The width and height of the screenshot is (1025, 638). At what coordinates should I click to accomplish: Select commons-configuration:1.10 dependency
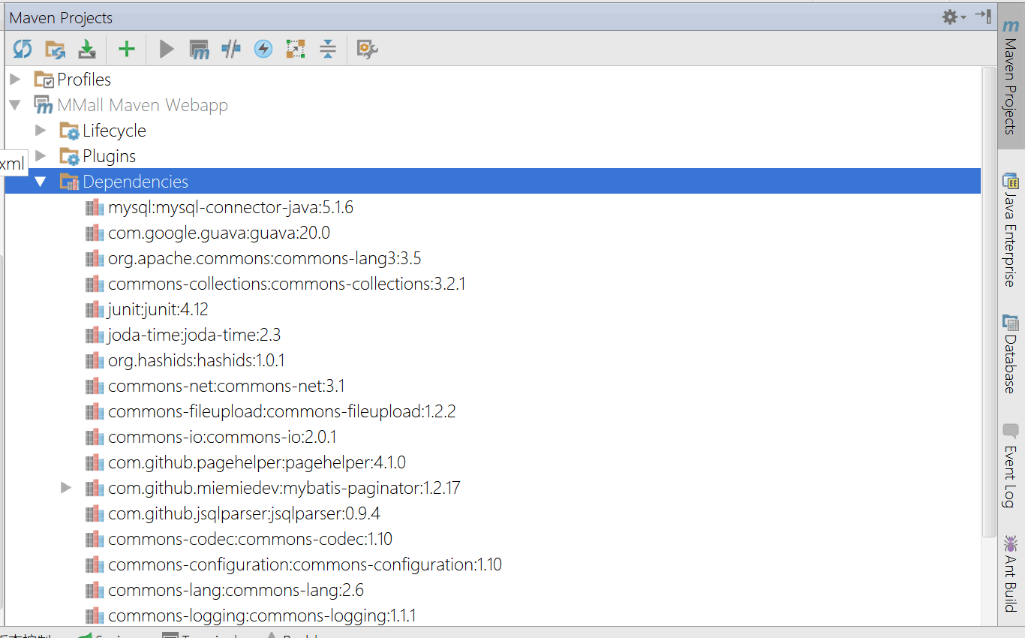[305, 564]
